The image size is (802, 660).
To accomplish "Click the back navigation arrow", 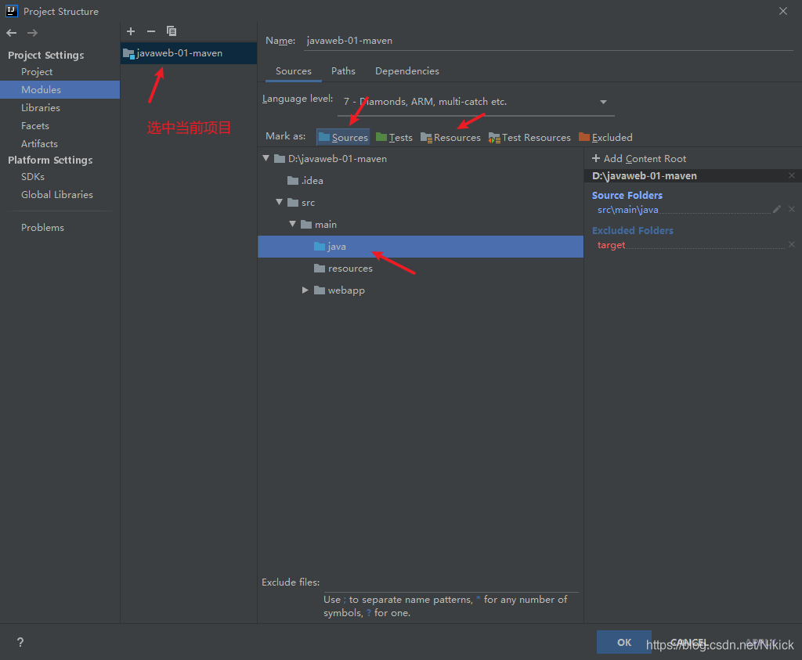I will (12, 33).
